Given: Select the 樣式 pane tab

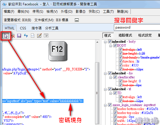Looking at the screenshot, I should pos(108,36).
